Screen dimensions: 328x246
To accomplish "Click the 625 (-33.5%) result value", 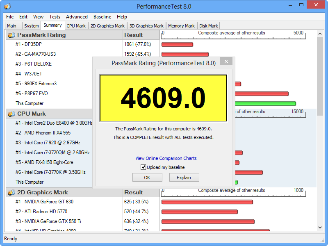I will click(136, 202).
